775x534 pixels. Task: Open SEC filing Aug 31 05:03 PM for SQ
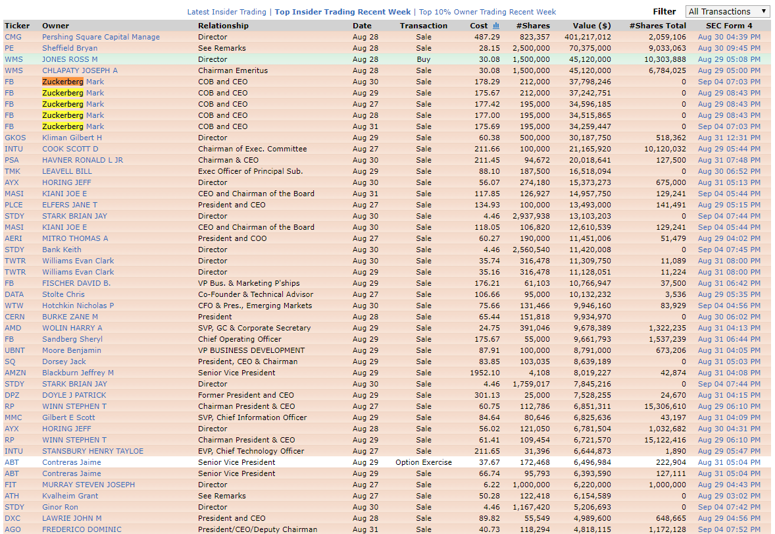click(x=728, y=361)
